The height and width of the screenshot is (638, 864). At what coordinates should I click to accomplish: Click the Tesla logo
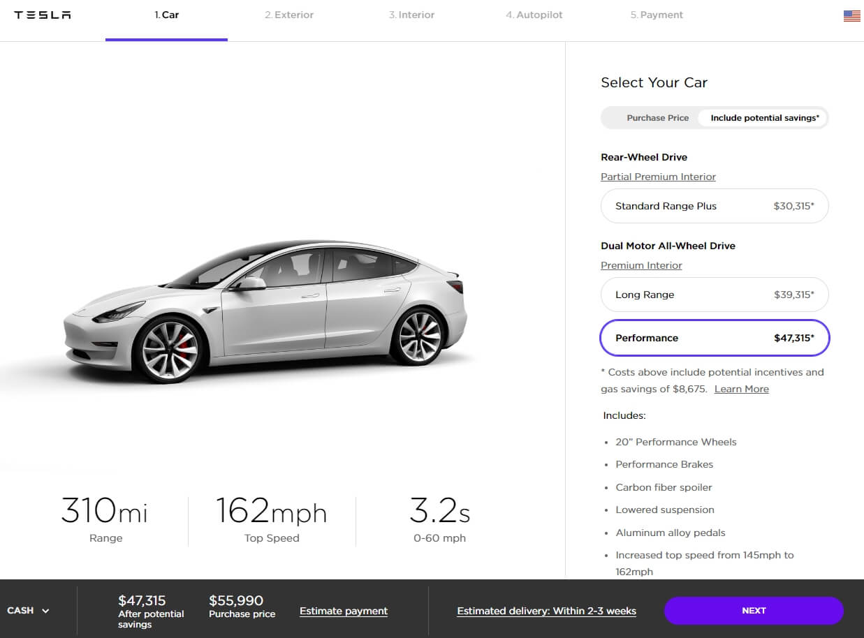43,15
